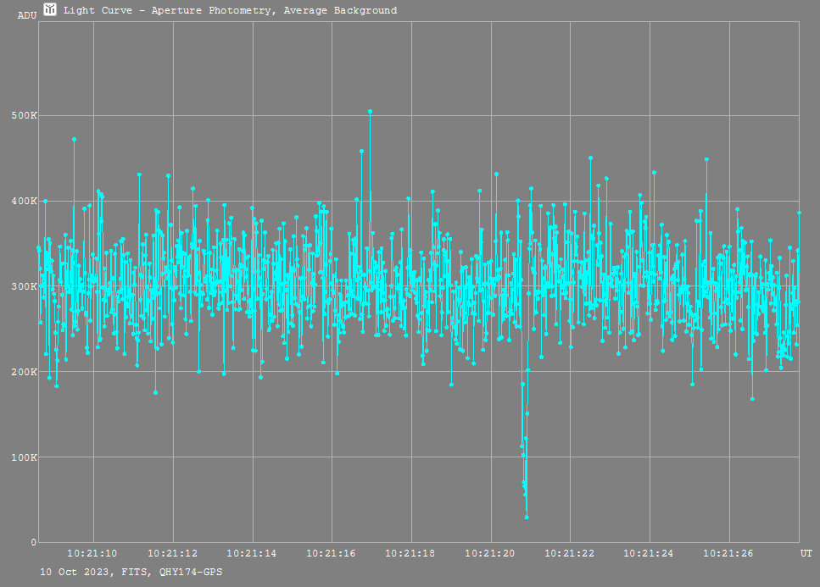Select the highest peak data point above 500K
The height and width of the screenshot is (587, 820).
click(x=371, y=111)
